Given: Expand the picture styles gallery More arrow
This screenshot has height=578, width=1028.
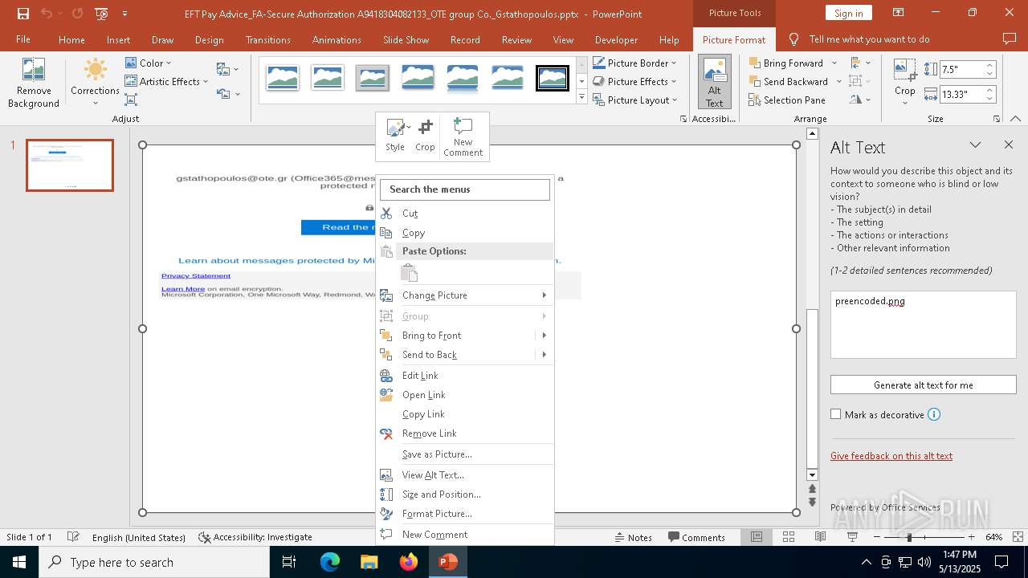Looking at the screenshot, I should point(582,97).
